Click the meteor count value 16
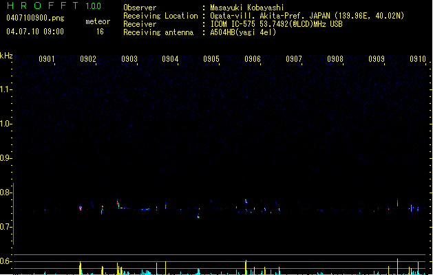The height and width of the screenshot is (275, 433). [x=100, y=32]
